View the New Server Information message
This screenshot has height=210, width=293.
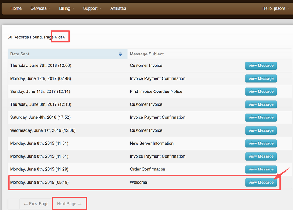(x=261, y=143)
